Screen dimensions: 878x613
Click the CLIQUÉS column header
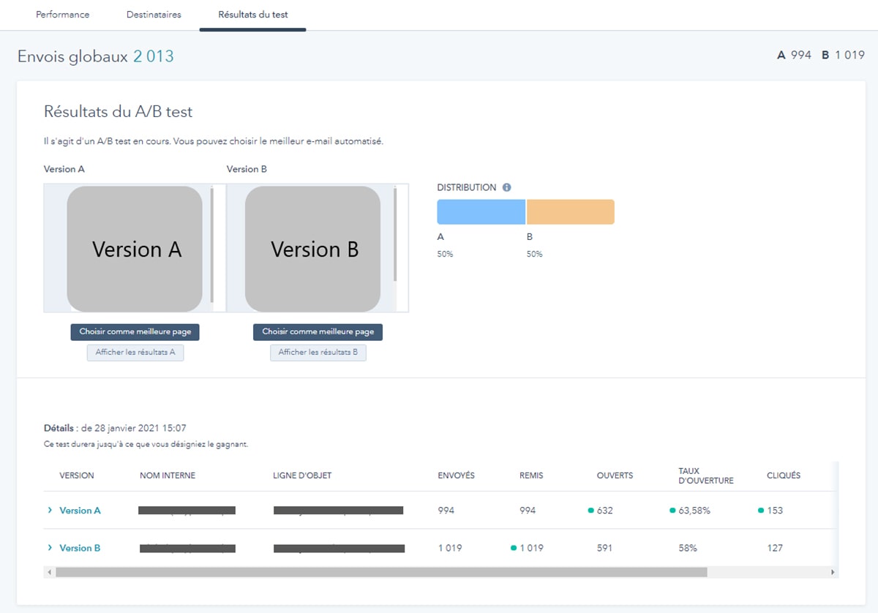(784, 475)
